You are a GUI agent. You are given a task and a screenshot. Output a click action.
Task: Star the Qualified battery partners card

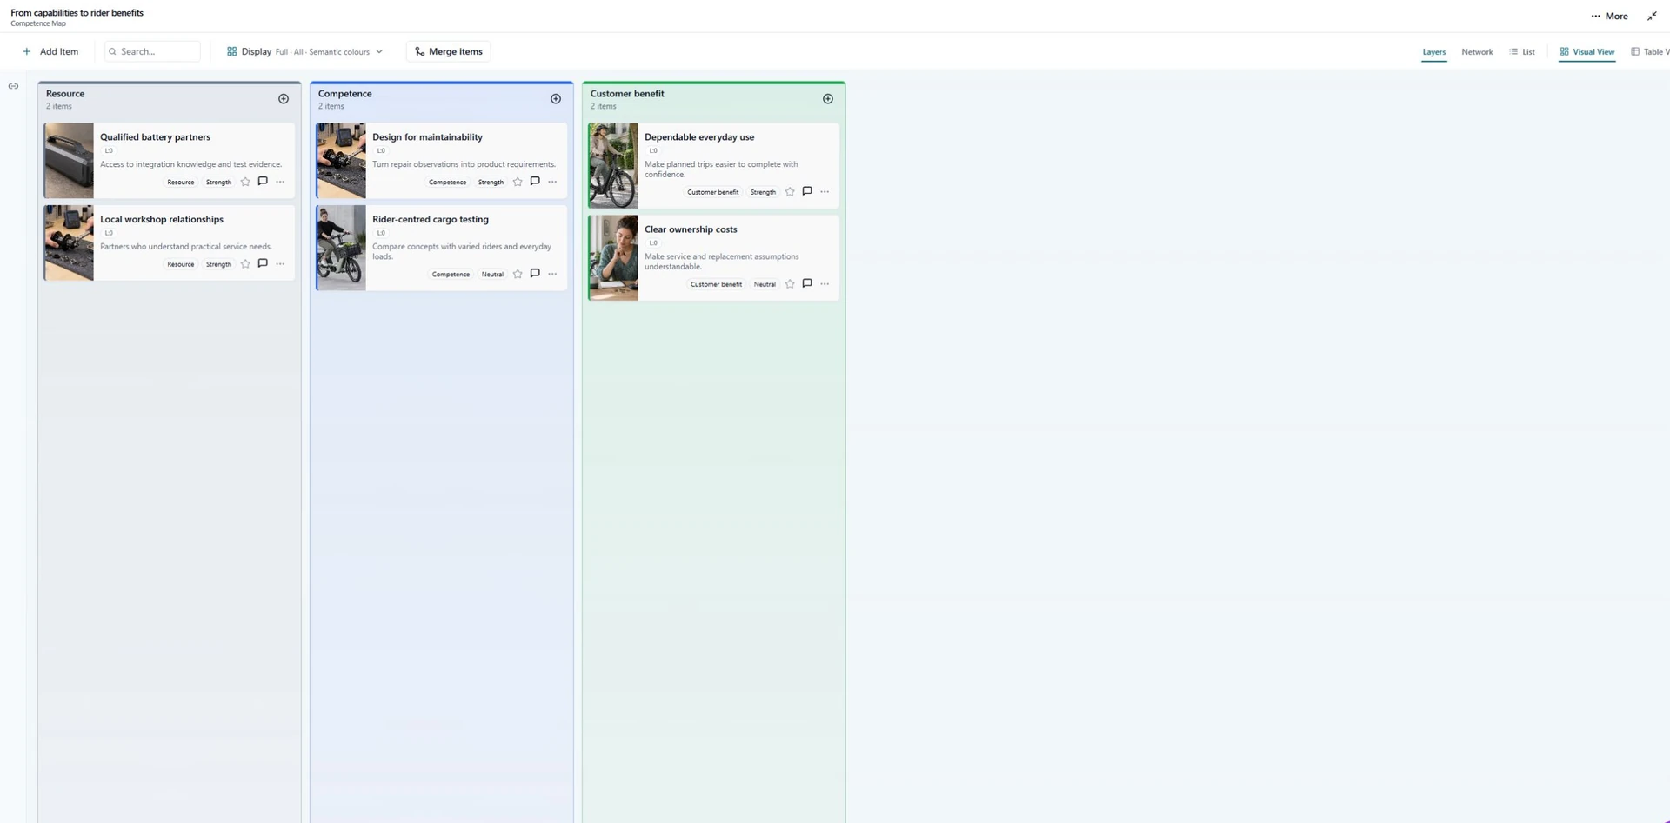point(245,182)
